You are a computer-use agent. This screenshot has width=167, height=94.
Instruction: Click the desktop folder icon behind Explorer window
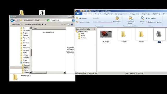(x=21, y=13)
